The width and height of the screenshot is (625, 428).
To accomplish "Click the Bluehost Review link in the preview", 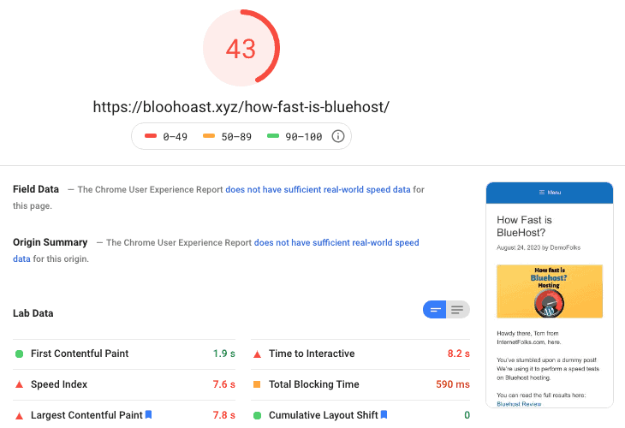I will (519, 403).
